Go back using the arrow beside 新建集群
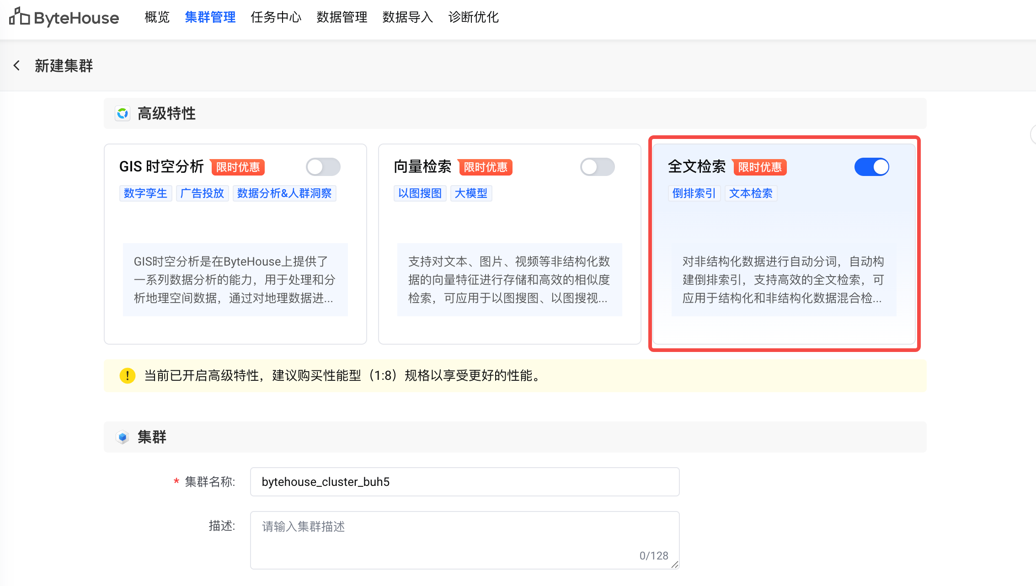The width and height of the screenshot is (1036, 586). pos(16,66)
